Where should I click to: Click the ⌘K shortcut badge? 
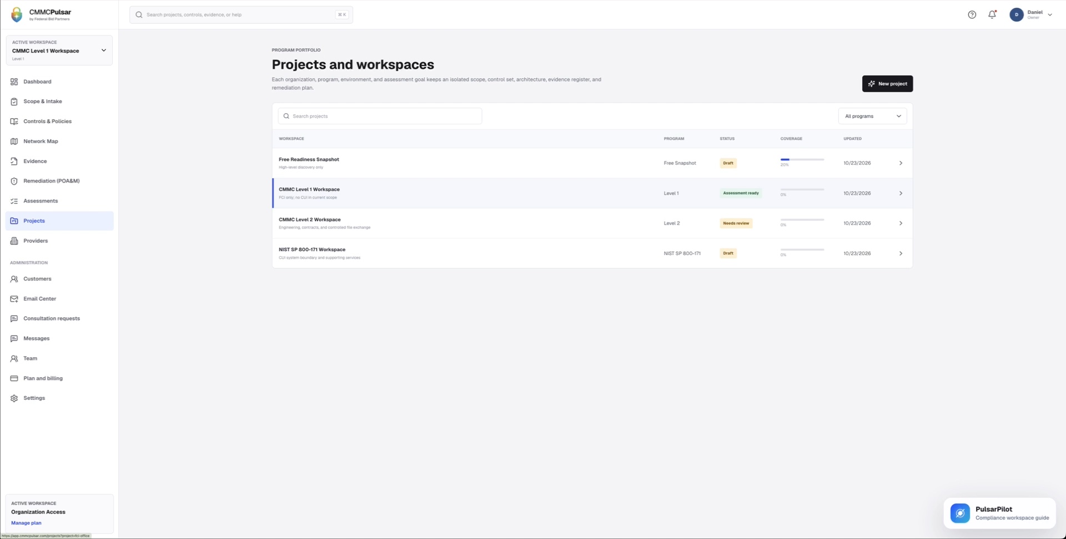click(342, 15)
